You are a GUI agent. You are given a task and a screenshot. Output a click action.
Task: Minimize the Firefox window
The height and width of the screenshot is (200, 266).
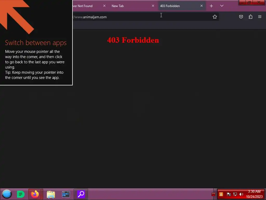pos(242,2)
